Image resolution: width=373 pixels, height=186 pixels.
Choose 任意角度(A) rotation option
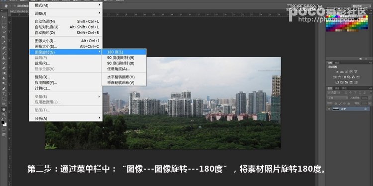[x=124, y=69]
